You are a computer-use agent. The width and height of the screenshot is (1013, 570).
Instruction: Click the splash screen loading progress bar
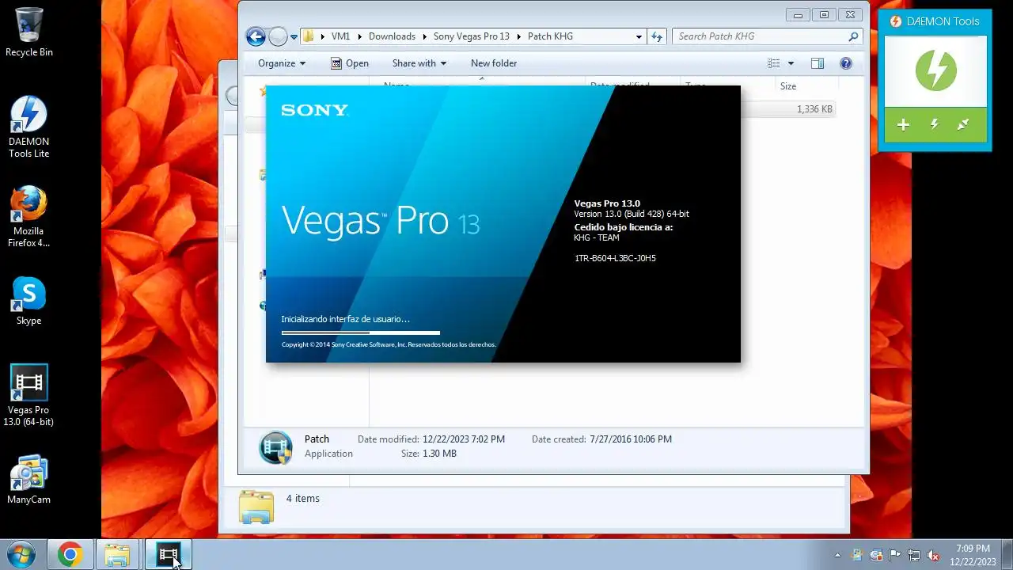(x=360, y=333)
